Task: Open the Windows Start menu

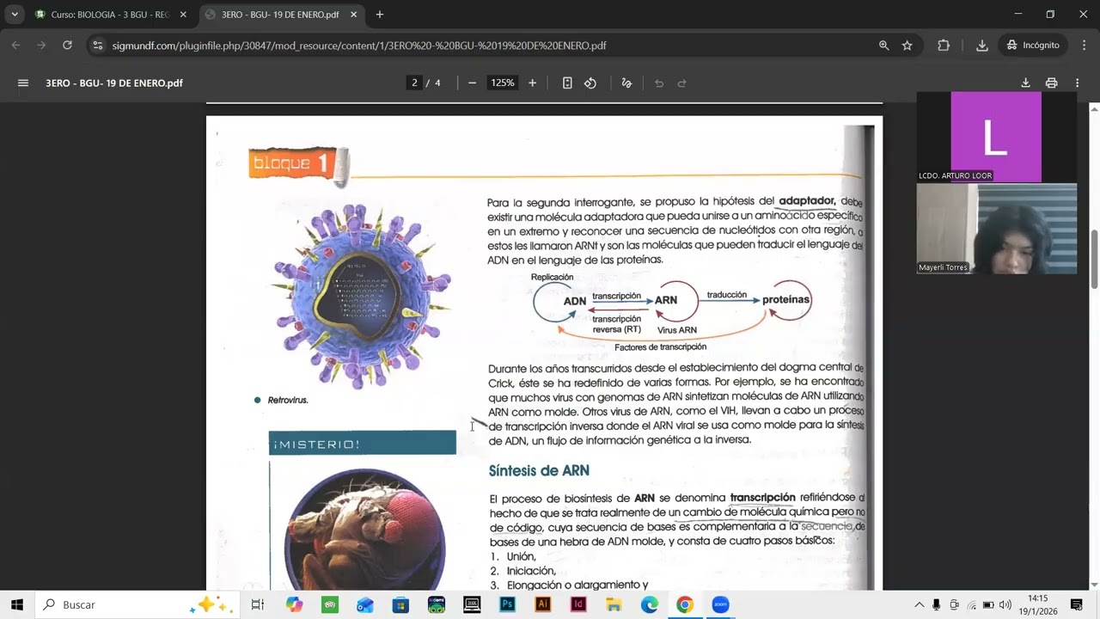Action: [x=17, y=604]
